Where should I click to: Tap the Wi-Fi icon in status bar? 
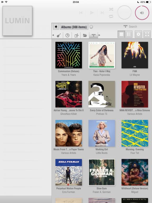(6, 2)
